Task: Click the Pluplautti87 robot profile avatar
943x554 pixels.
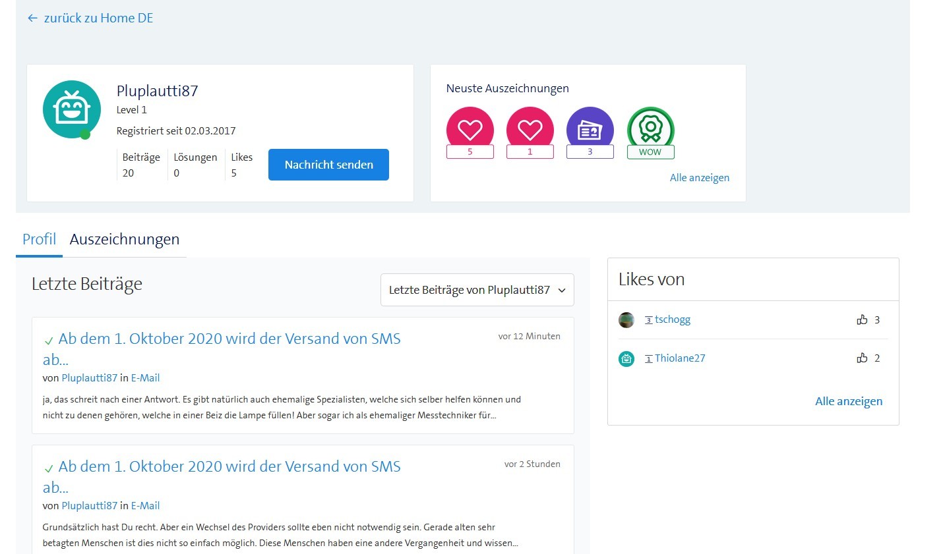Action: [71, 109]
